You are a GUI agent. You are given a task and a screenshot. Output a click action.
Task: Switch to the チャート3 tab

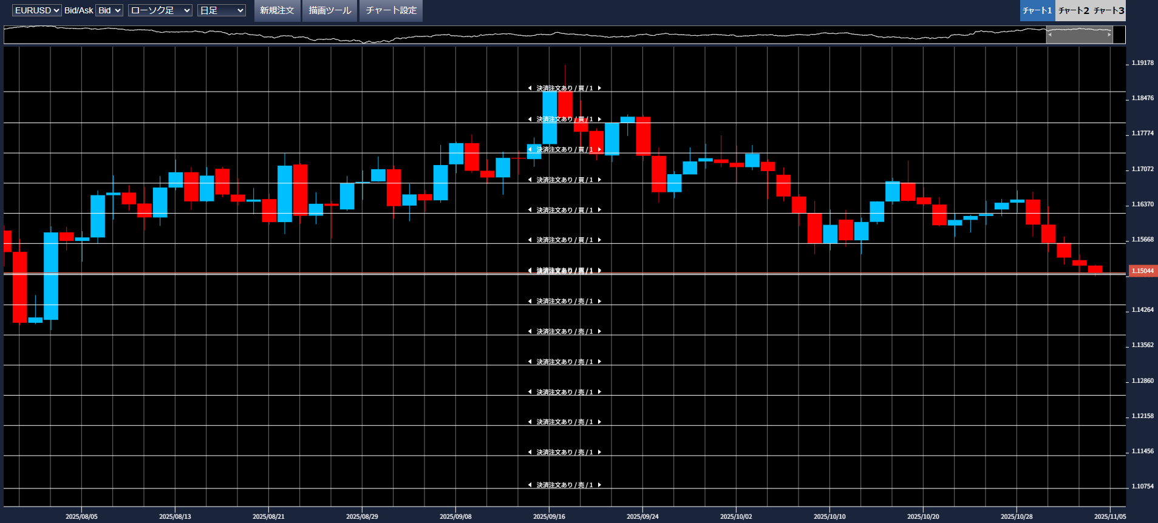point(1109,10)
